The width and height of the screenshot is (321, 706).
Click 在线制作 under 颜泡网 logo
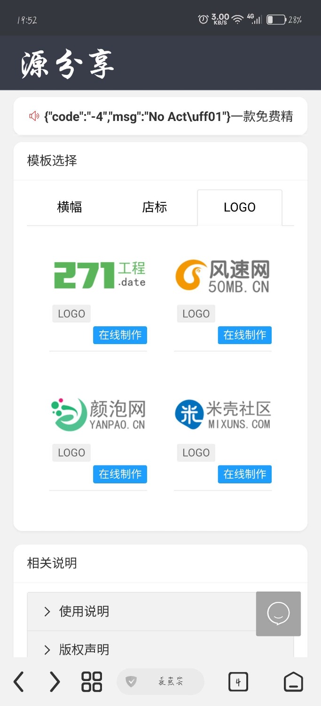(x=120, y=474)
